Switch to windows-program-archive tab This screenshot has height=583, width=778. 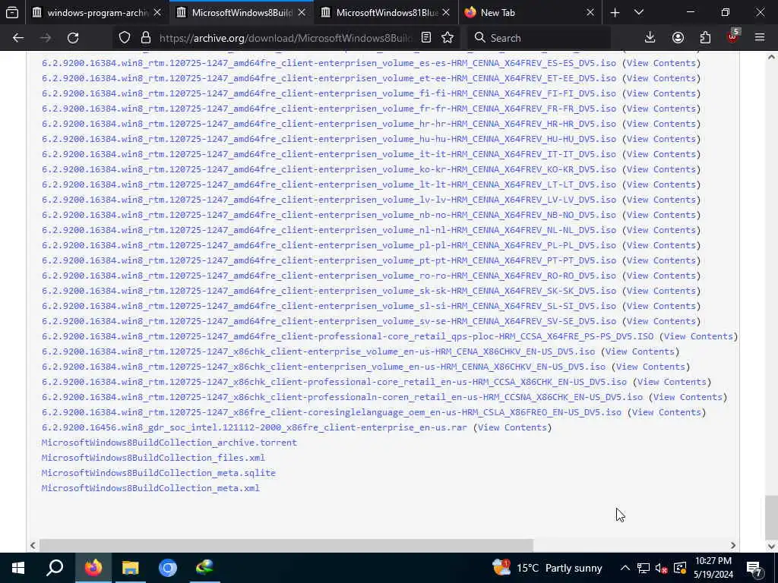point(97,12)
